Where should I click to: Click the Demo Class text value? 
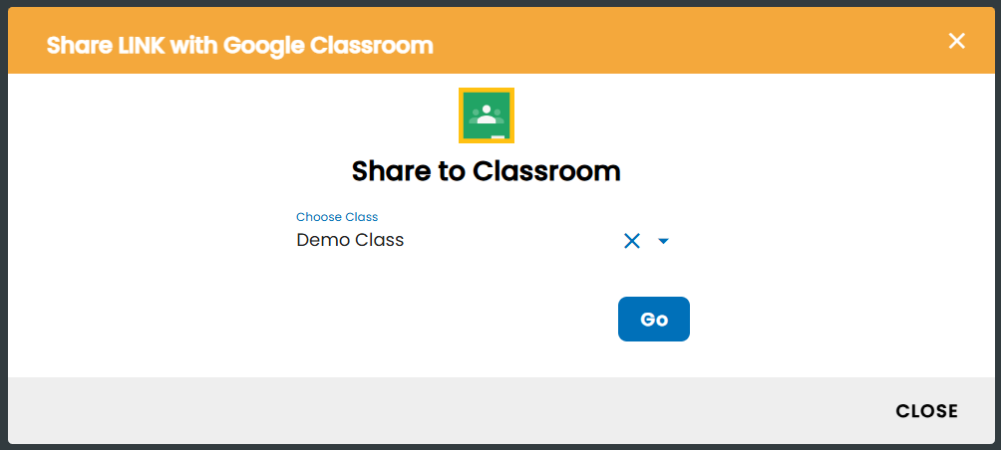tap(350, 240)
